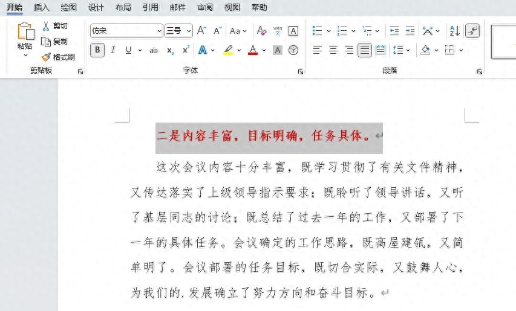Click the Sort A-Z icon

[x=454, y=31]
